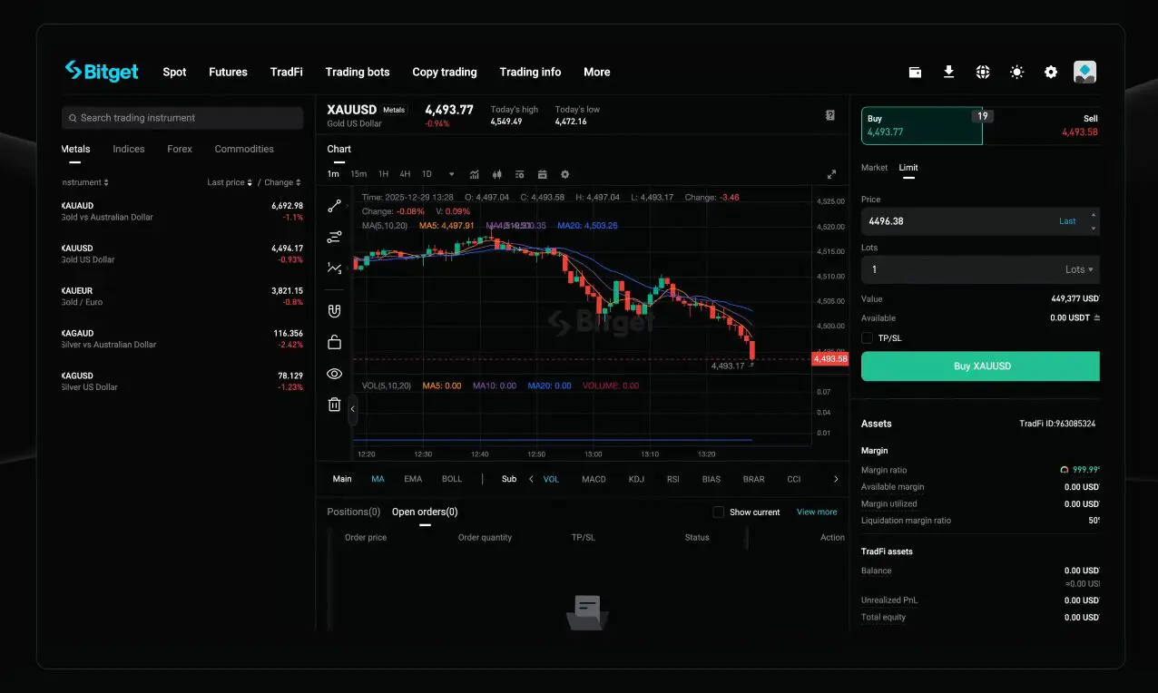Click the View more link
This screenshot has width=1158, height=693.
pyautogui.click(x=817, y=512)
